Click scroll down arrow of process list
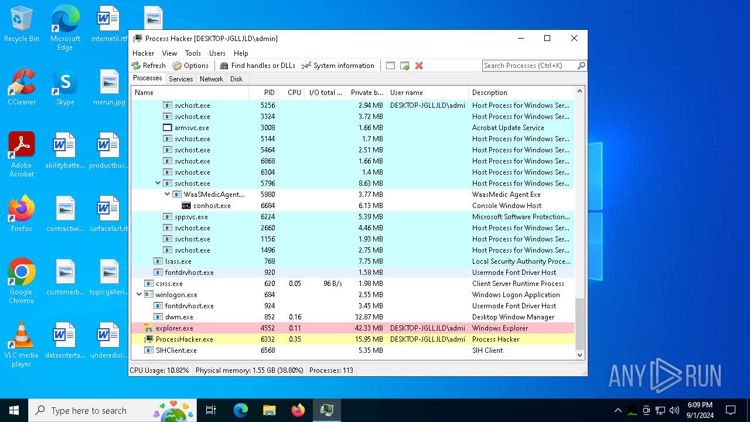Viewport: 750px width, 422px height. coord(580,355)
